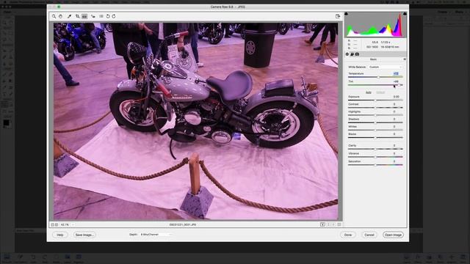This screenshot has width=470, height=264.
Task: Click the Exposure value field
Action: (396, 97)
